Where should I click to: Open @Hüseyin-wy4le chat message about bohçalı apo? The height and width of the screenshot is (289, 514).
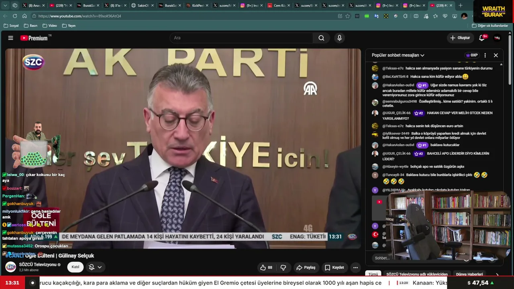(x=434, y=167)
